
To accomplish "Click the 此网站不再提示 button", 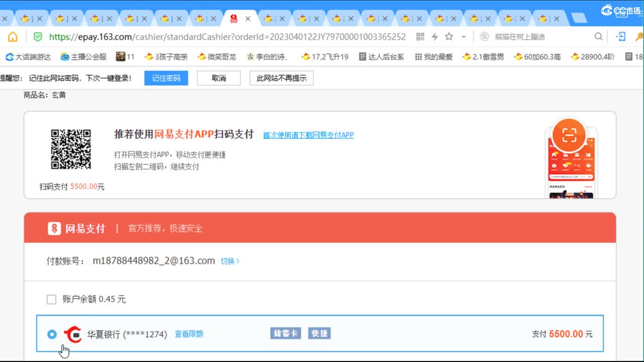I will pyautogui.click(x=282, y=78).
